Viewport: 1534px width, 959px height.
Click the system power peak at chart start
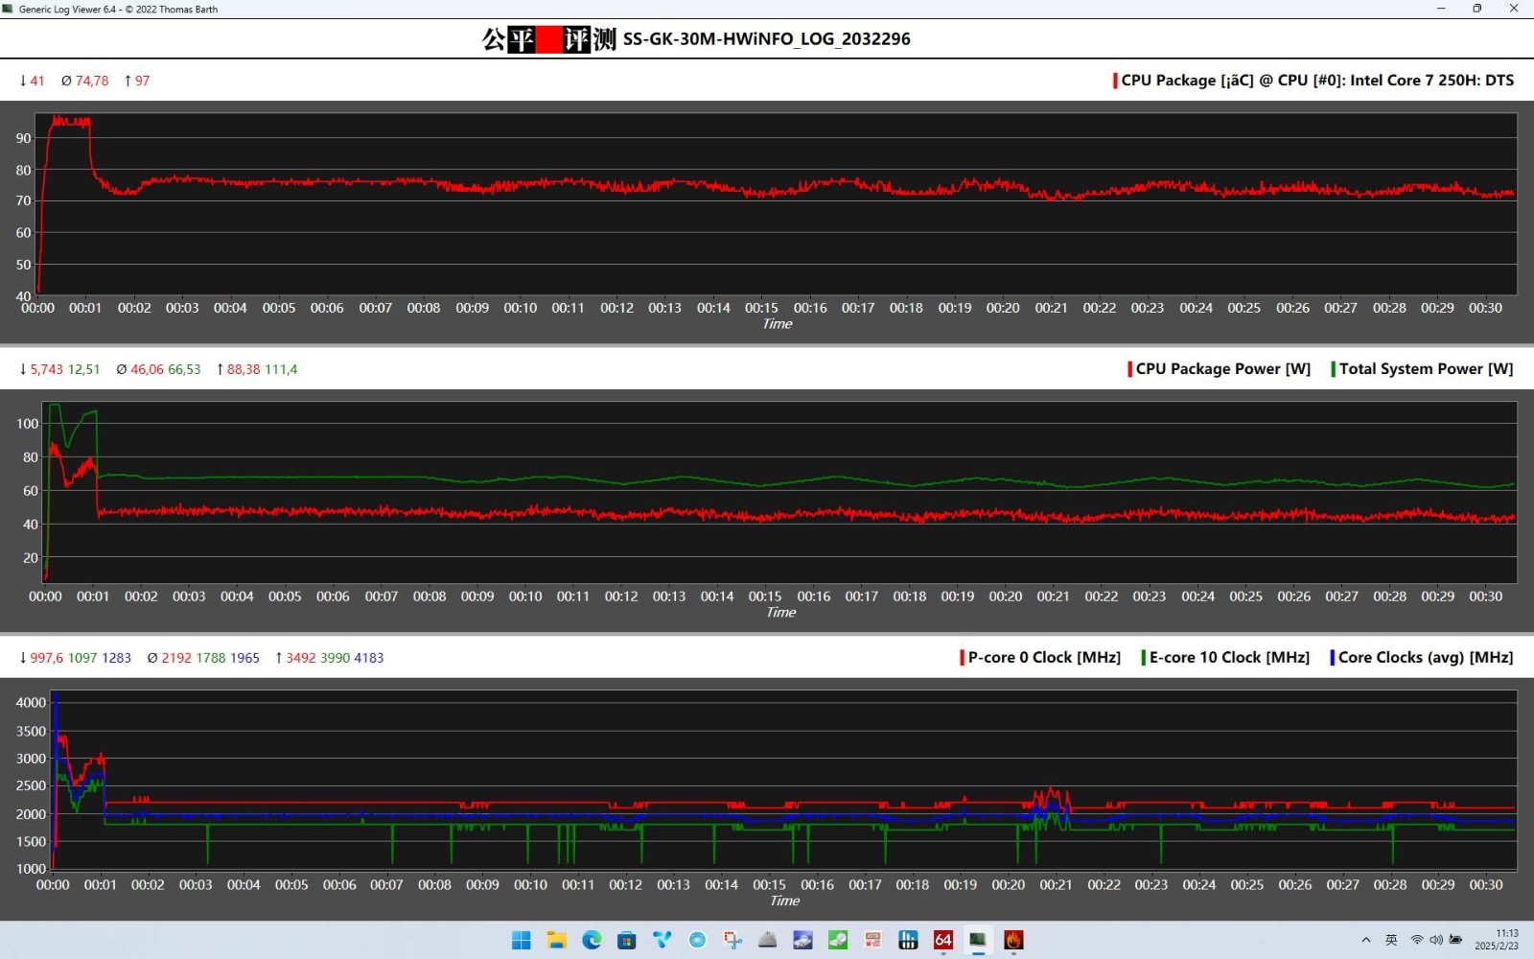coord(55,407)
